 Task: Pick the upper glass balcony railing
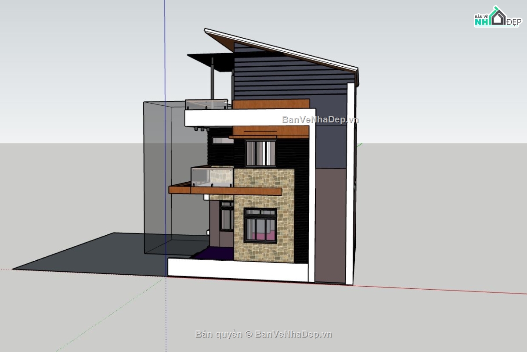(x=206, y=105)
